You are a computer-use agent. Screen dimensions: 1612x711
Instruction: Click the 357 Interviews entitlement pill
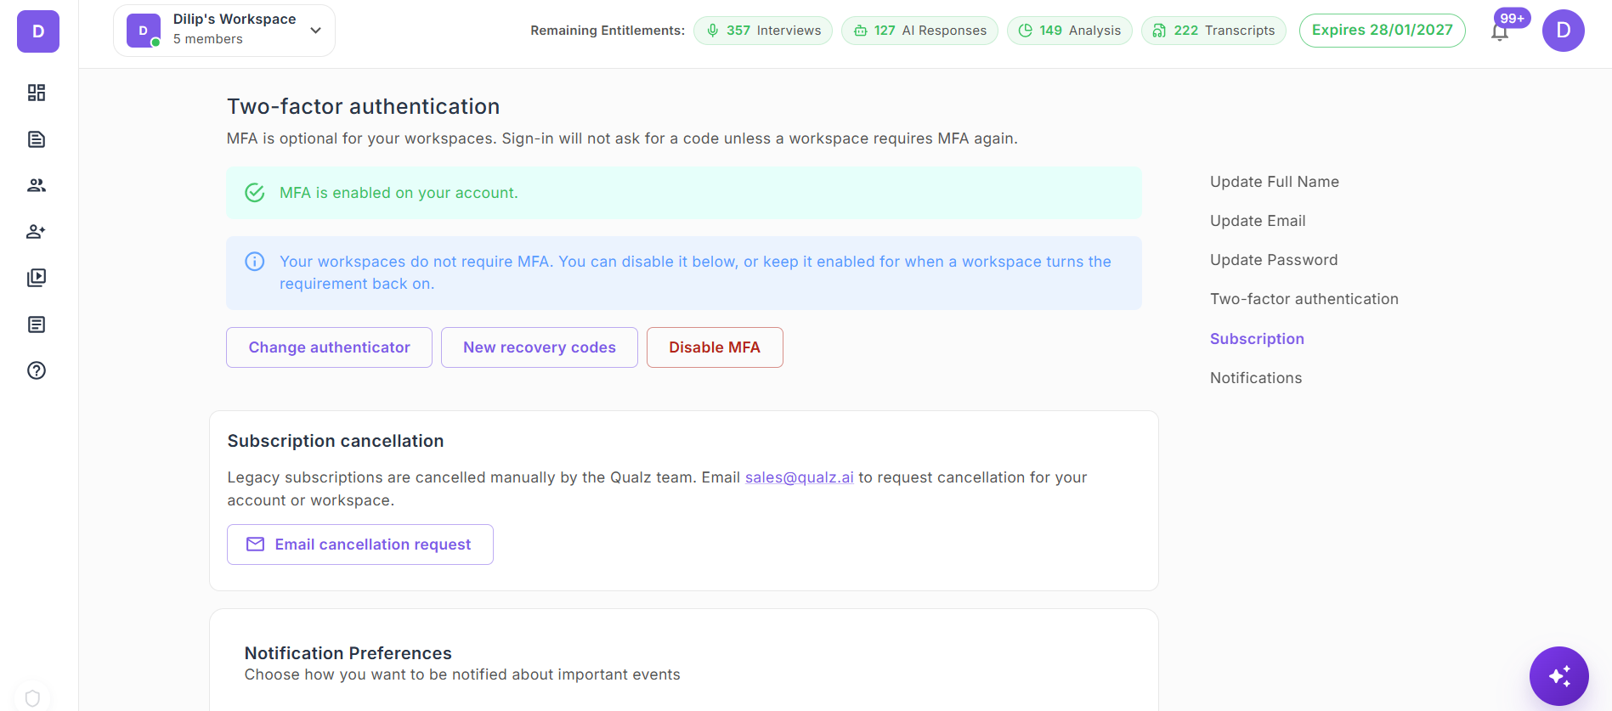(763, 31)
